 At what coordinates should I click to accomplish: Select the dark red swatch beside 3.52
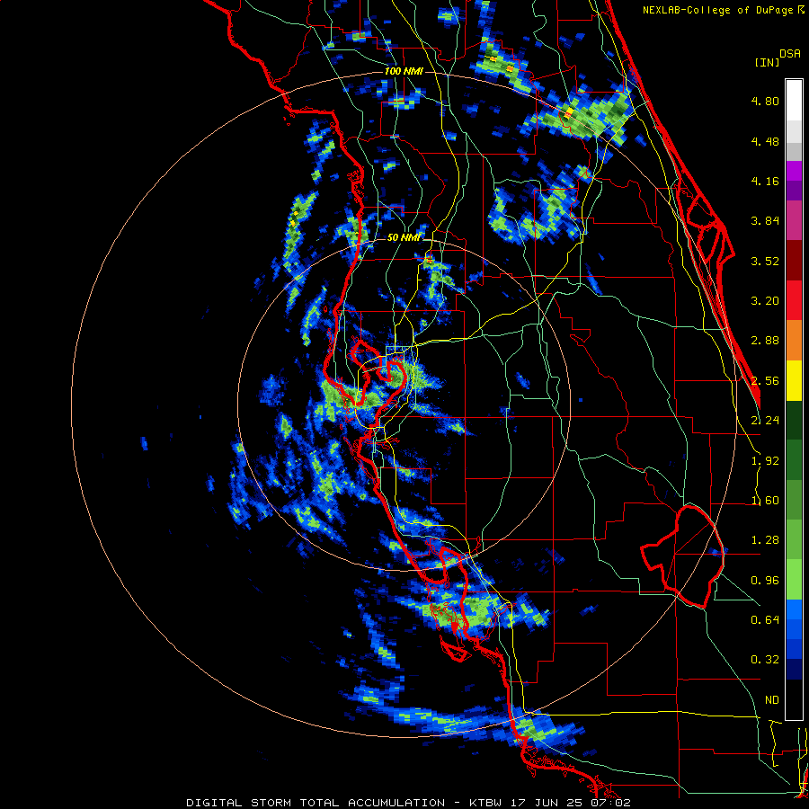point(794,261)
